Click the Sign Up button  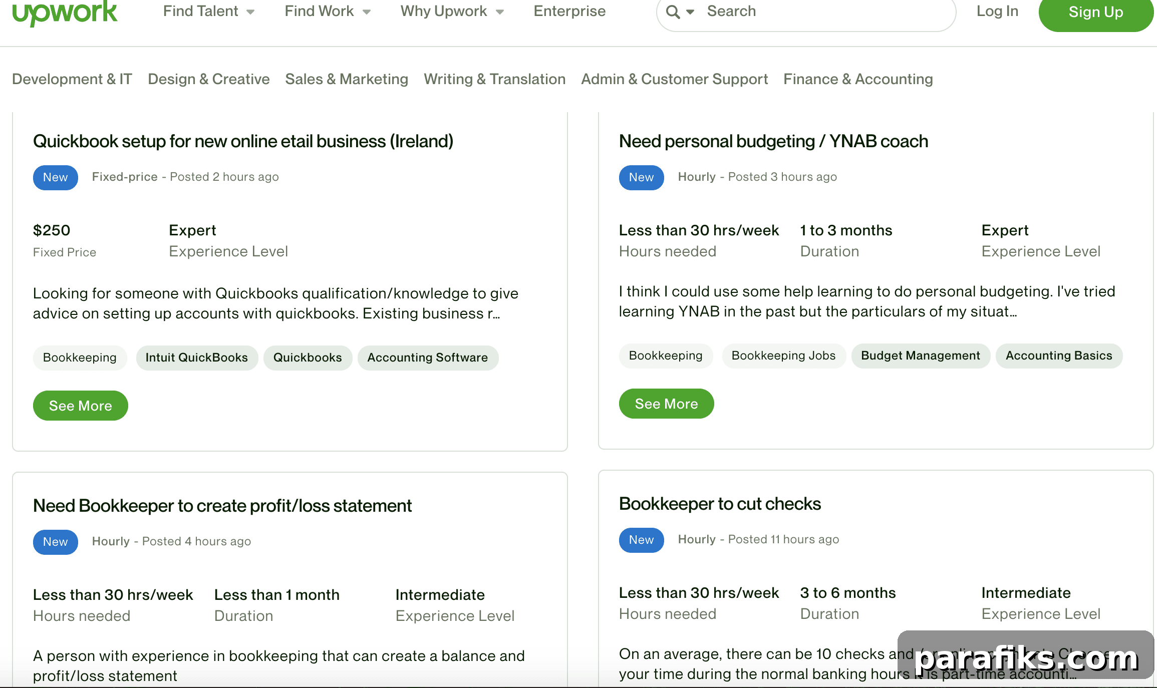point(1096,12)
